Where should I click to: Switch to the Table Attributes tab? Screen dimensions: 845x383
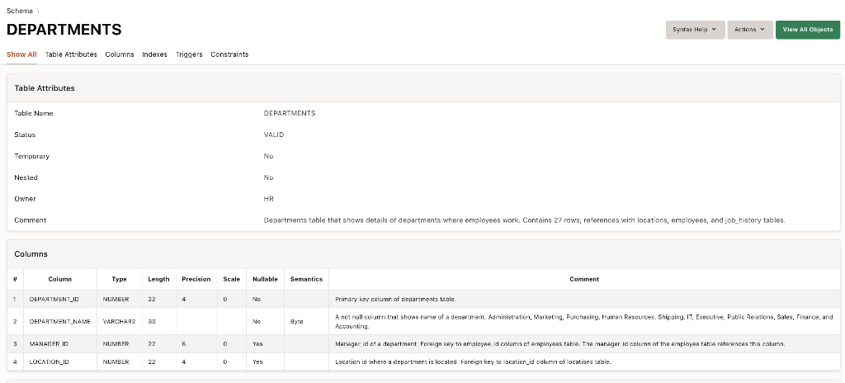click(71, 54)
